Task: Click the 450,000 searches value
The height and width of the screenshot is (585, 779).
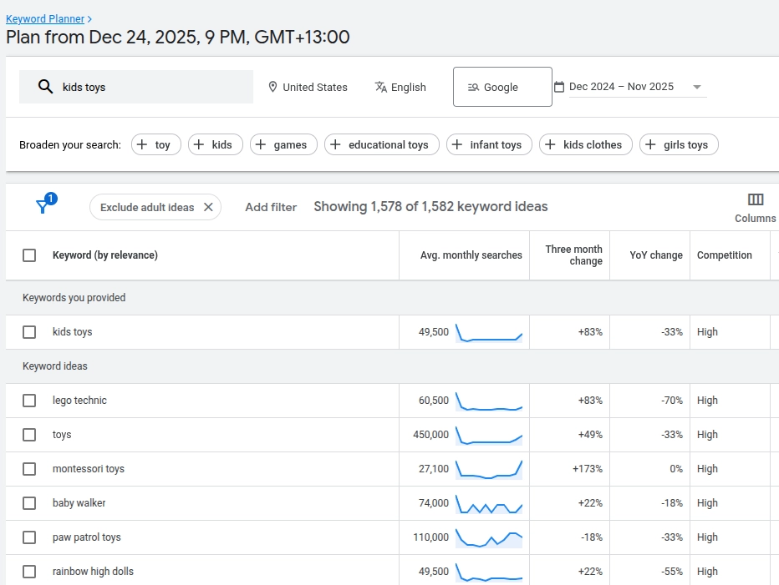Action: (x=430, y=435)
